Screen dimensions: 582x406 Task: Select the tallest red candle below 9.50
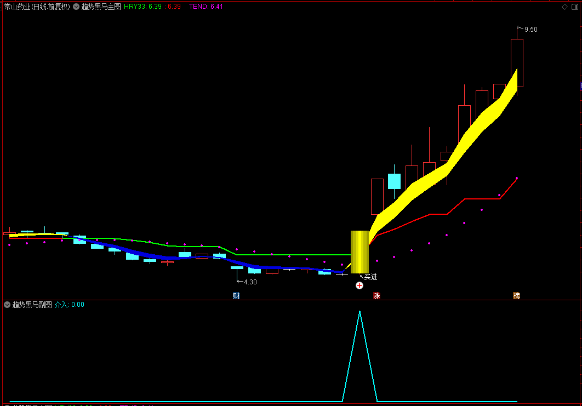pyautogui.click(x=517, y=62)
